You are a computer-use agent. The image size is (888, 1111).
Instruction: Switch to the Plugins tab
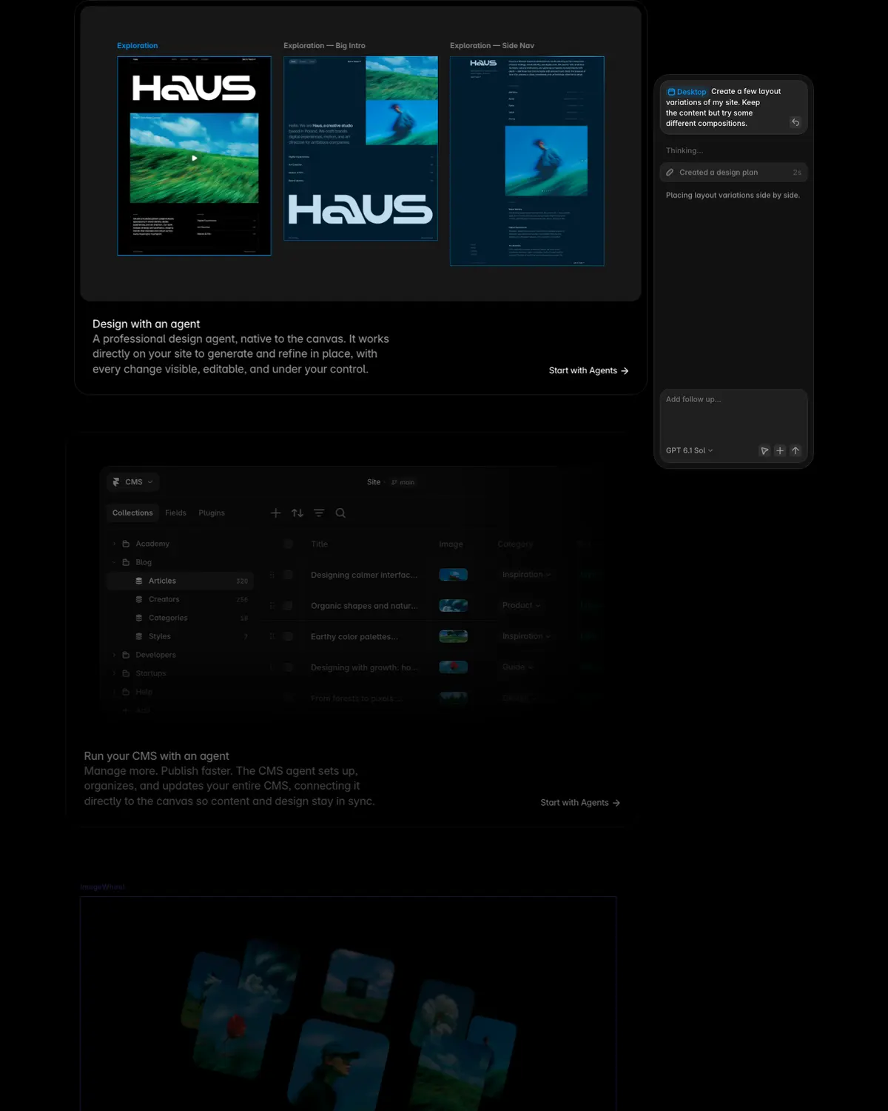212,513
